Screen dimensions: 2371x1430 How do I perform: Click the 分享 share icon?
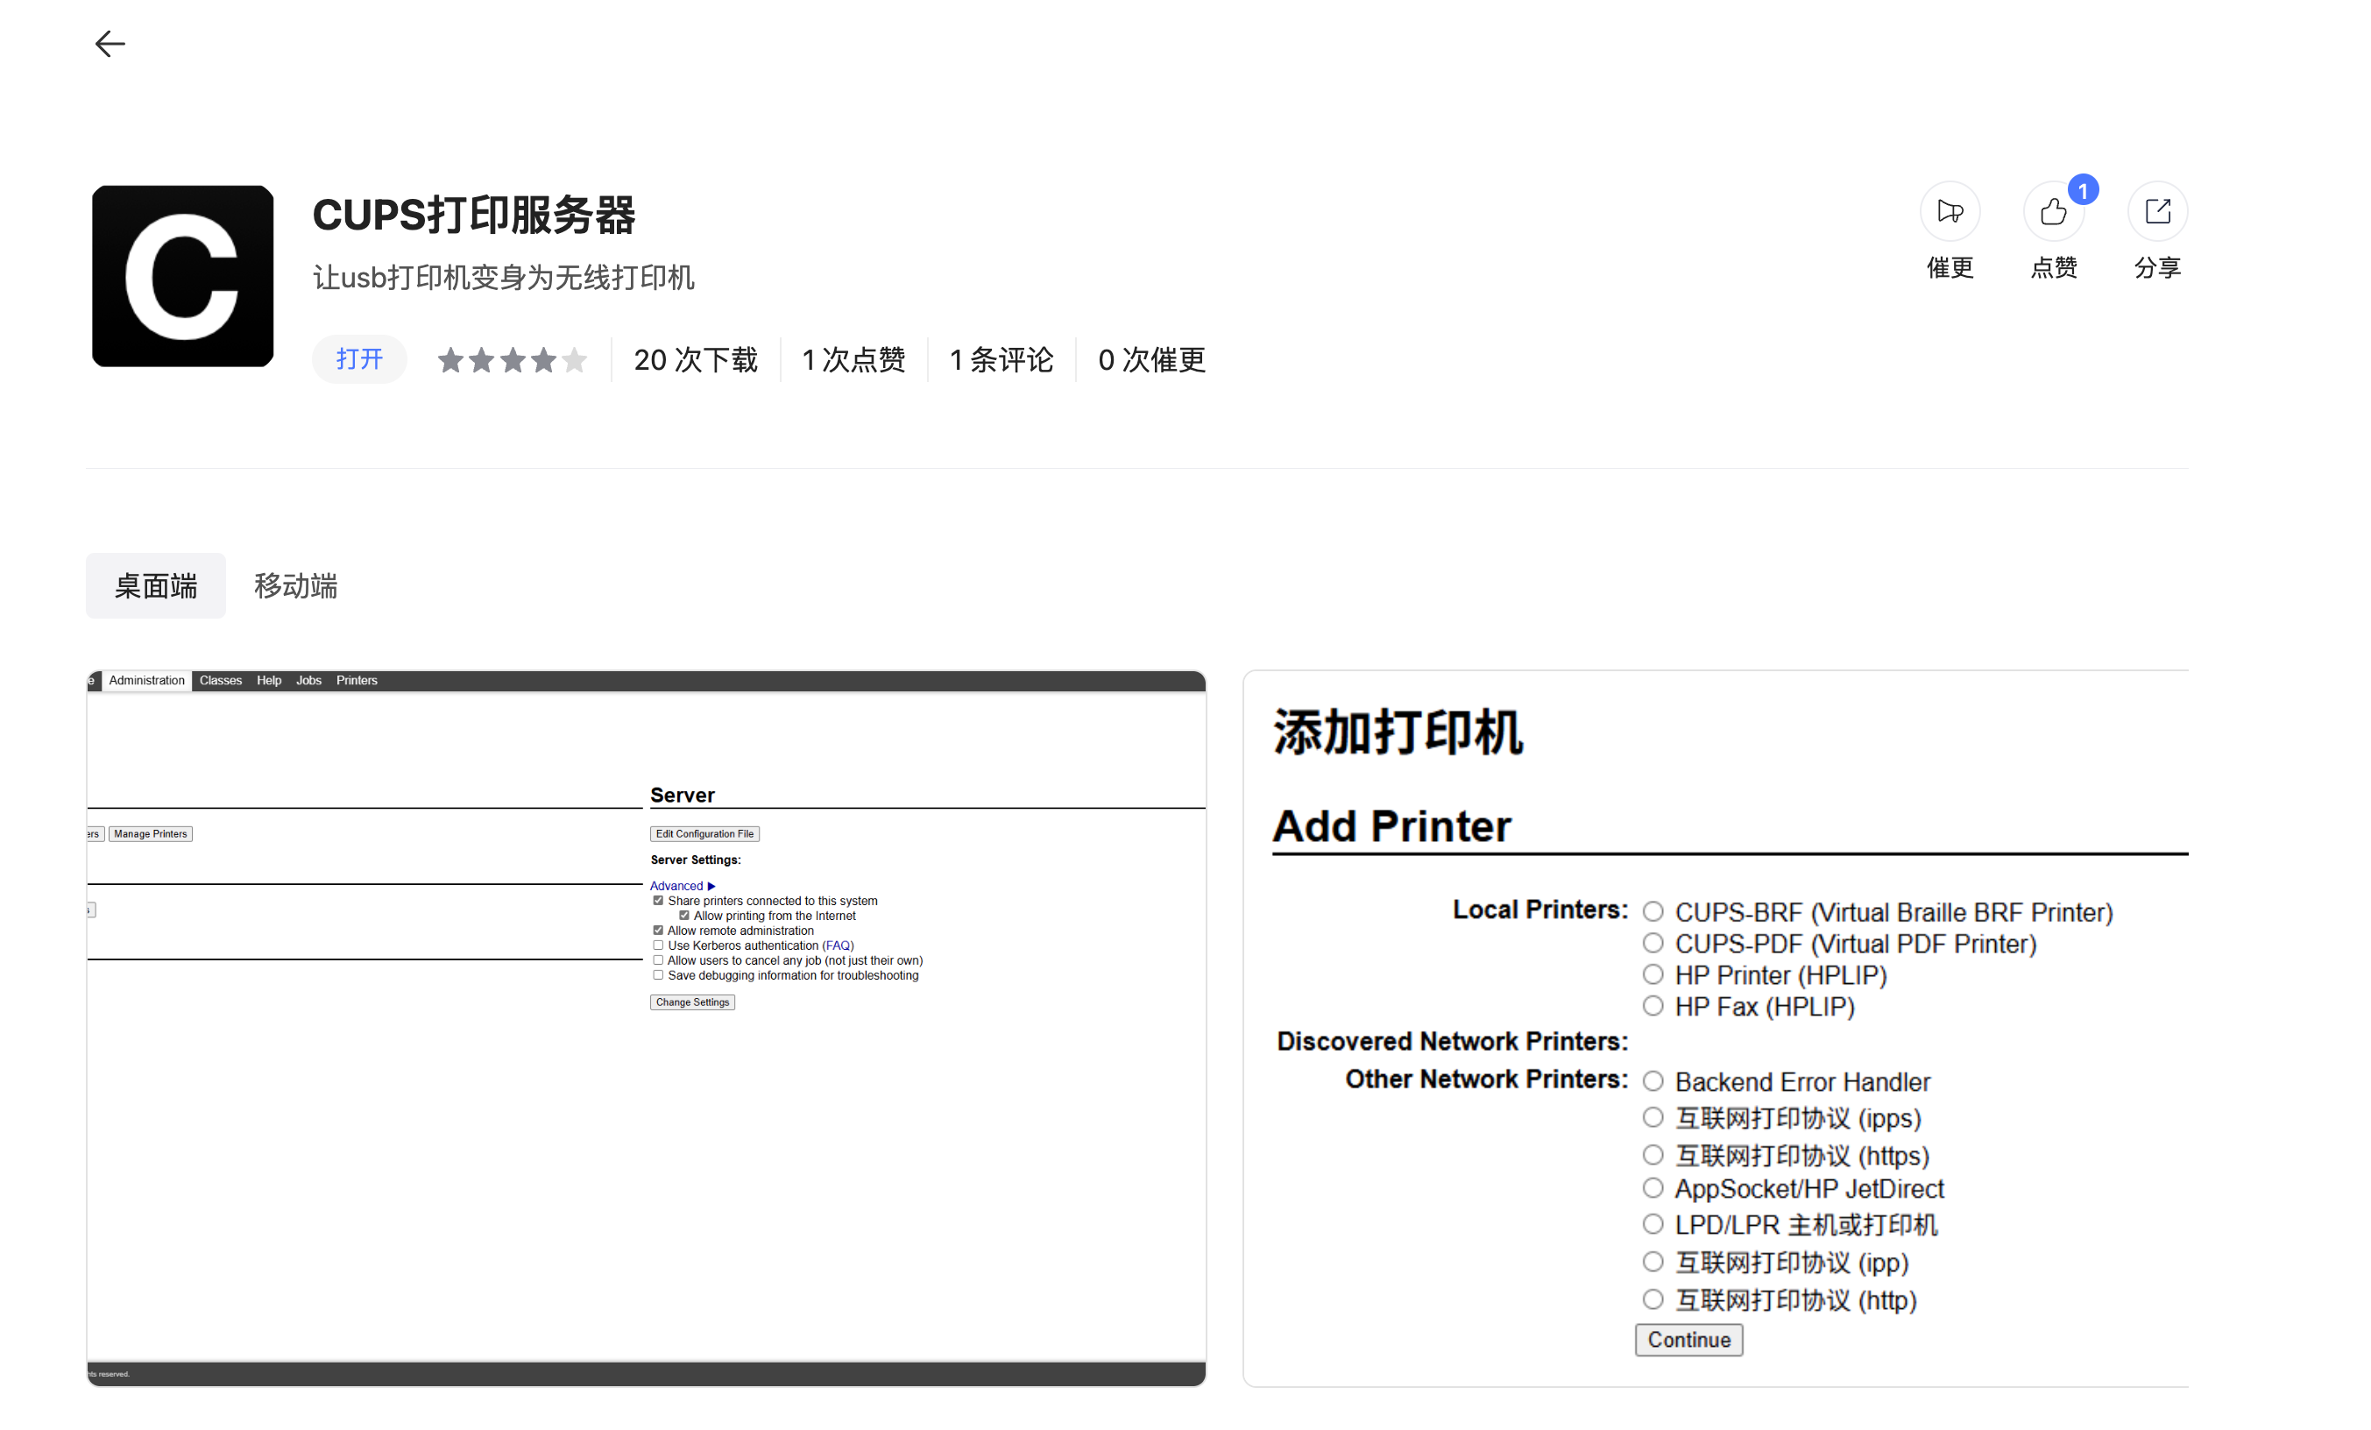click(2156, 212)
